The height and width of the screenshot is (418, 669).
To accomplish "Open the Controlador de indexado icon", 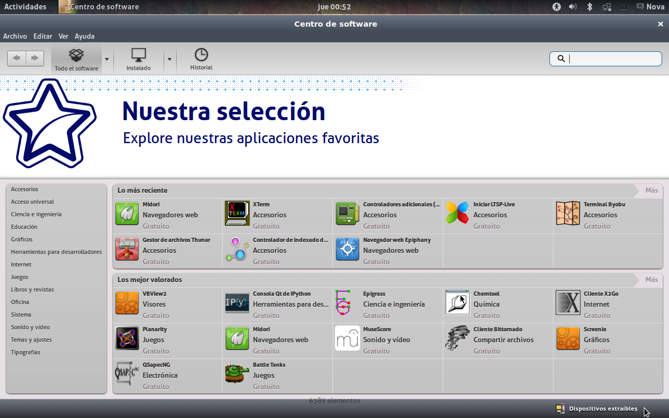I will coord(237,249).
